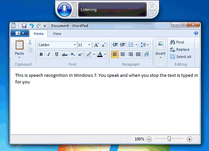Open the list style dropdown arrow
Image resolution: width=209 pixels, height=151 pixels.
pyautogui.click(x=136, y=45)
